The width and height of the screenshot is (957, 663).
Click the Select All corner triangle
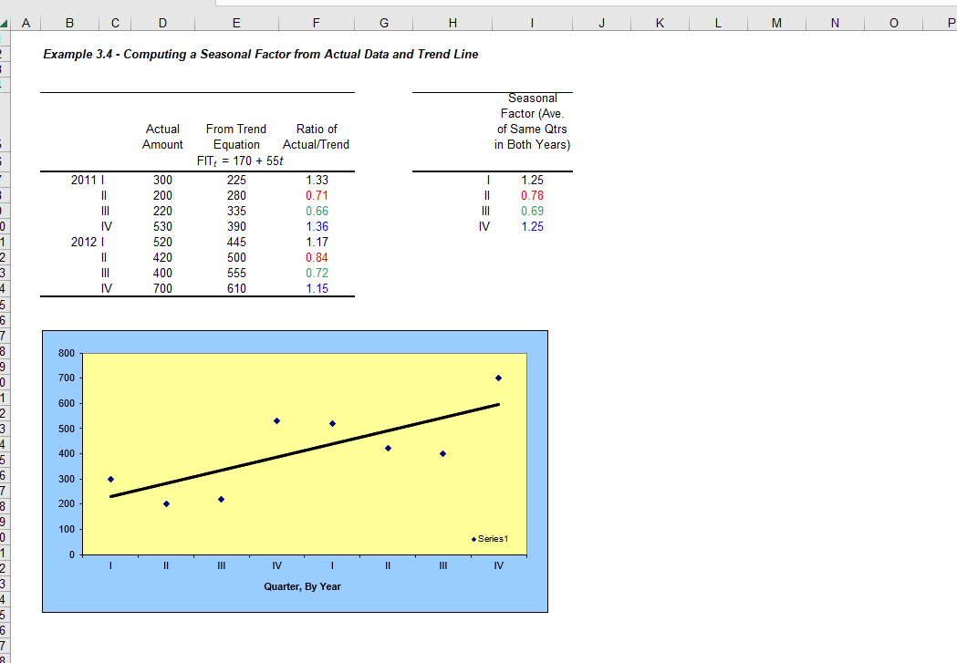(5, 24)
